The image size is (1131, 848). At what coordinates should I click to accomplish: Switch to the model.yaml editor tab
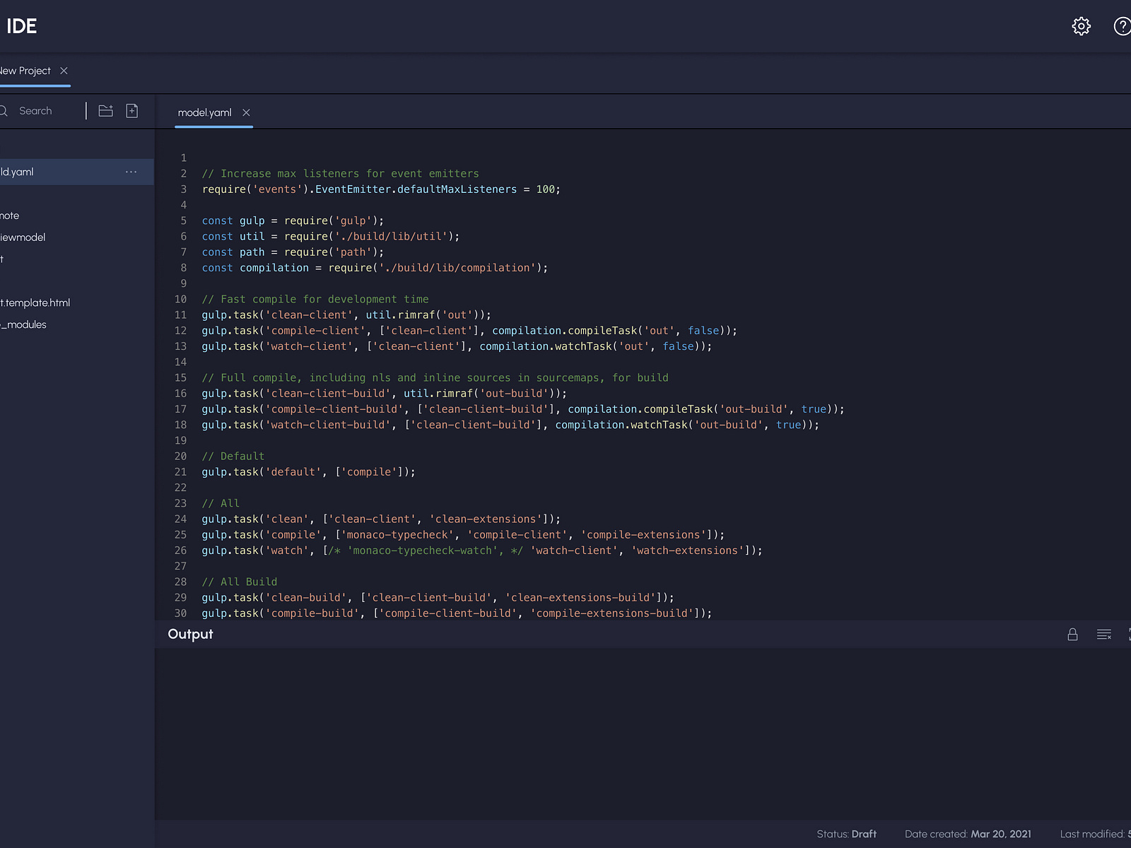(204, 112)
